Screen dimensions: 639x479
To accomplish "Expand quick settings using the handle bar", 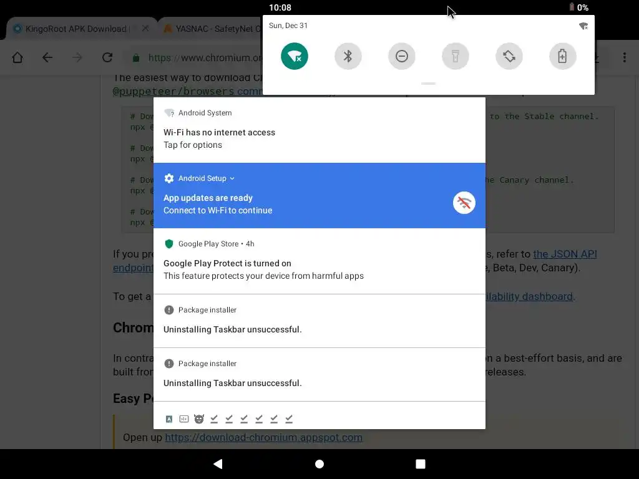I will point(428,84).
